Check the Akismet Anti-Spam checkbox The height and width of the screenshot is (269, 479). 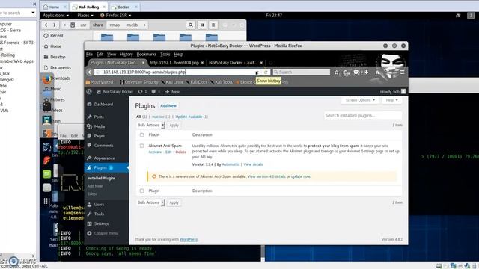[x=141, y=146]
